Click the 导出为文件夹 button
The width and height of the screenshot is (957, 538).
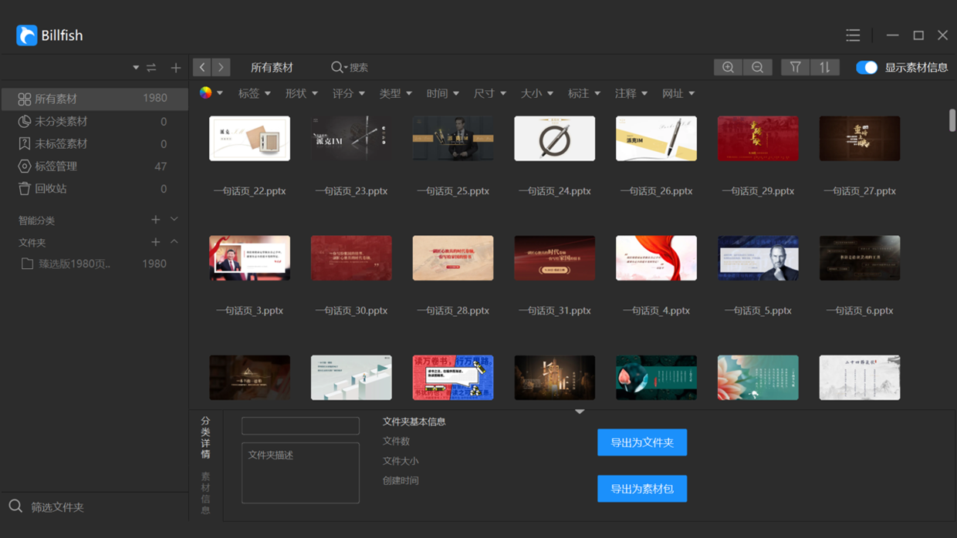[641, 442]
